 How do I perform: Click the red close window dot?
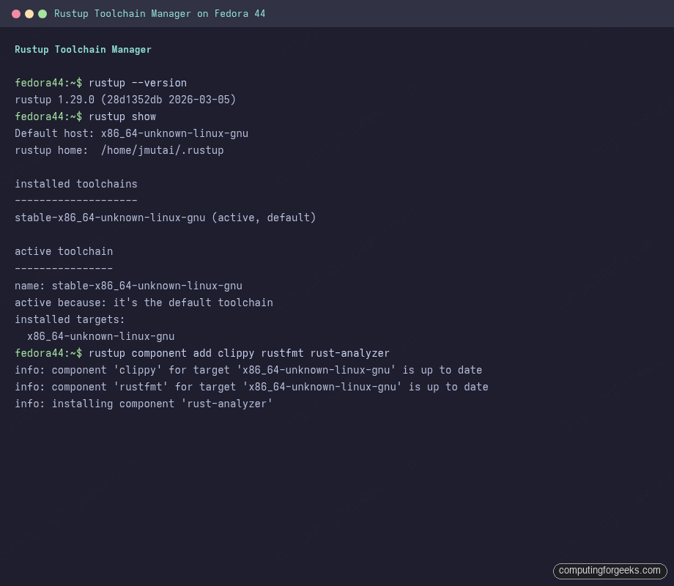[16, 14]
